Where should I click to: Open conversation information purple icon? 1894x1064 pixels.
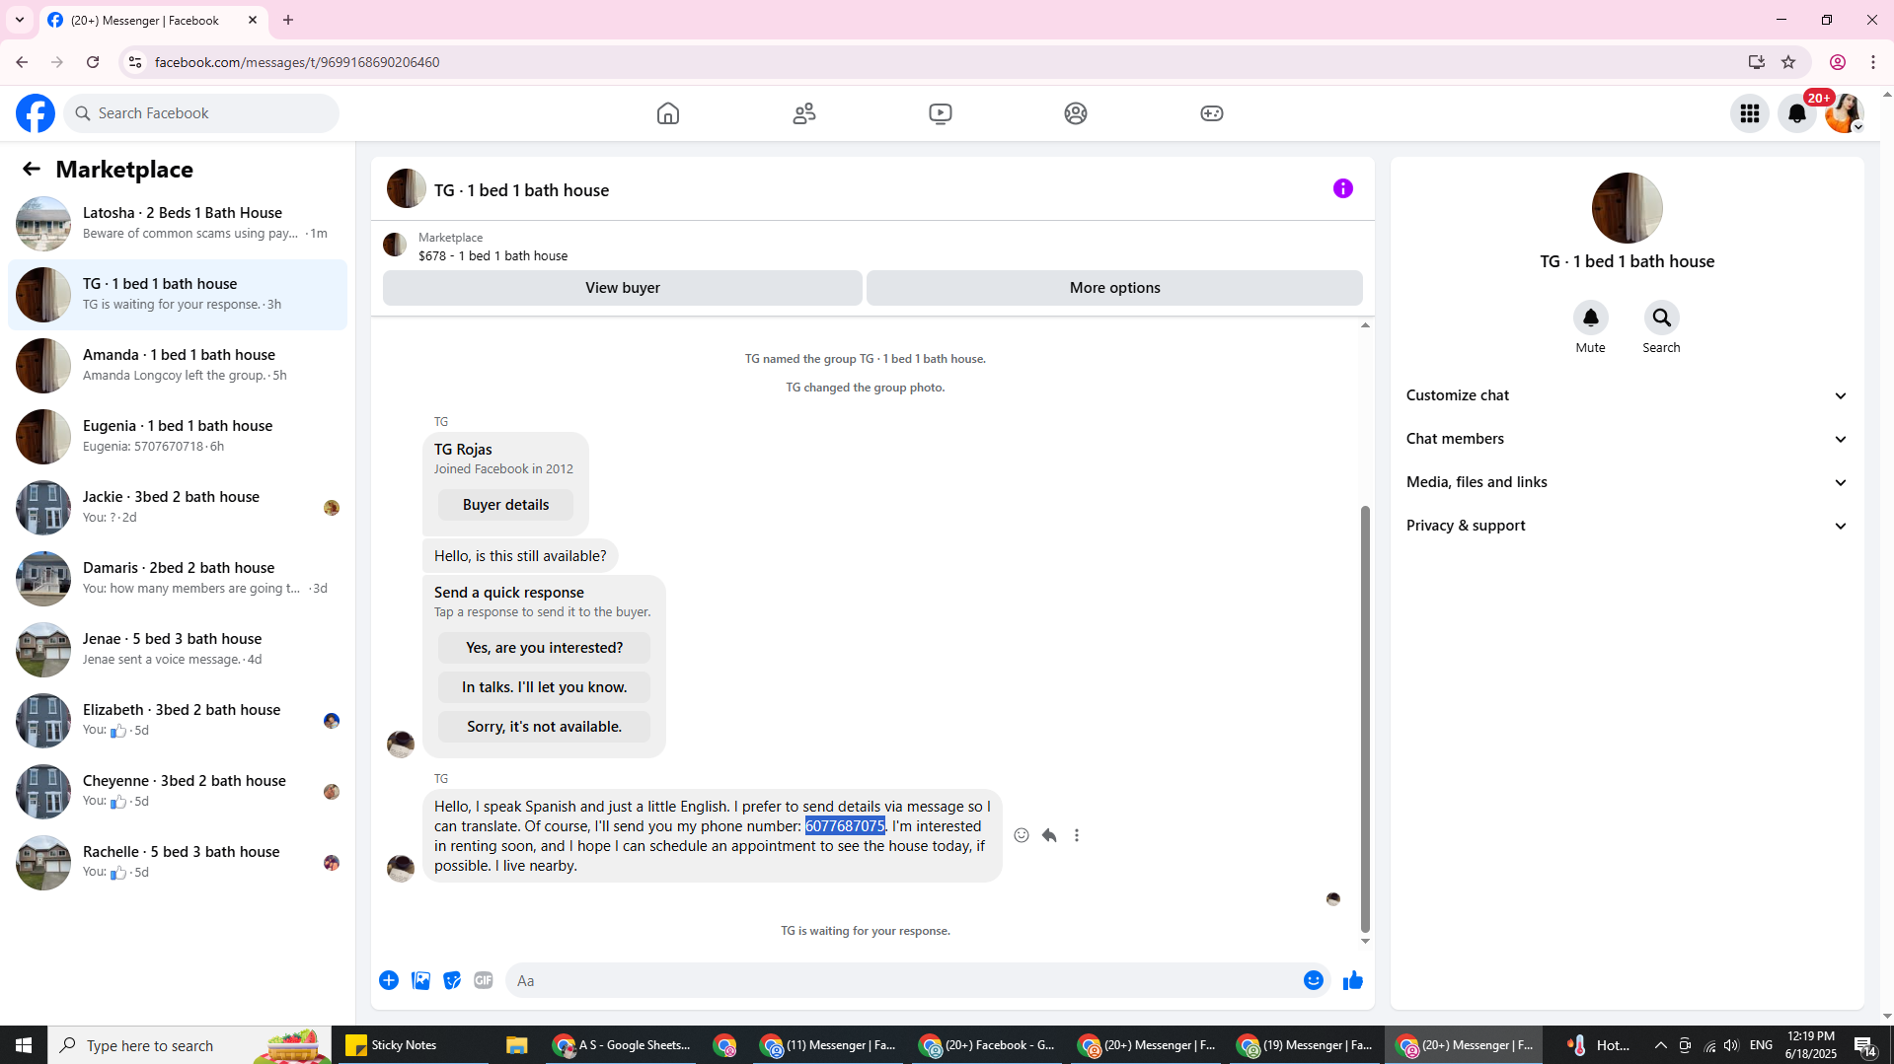tap(1343, 188)
